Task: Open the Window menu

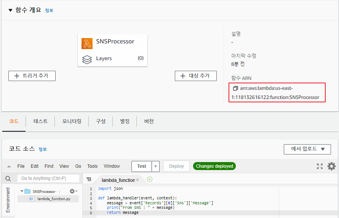Action: pos(112,166)
